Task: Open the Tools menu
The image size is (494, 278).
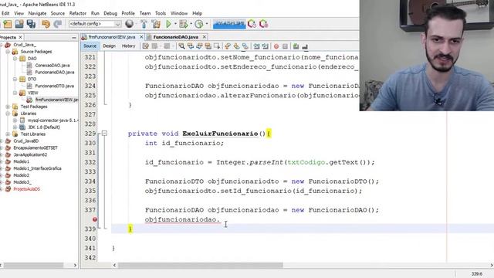Action: (x=161, y=13)
